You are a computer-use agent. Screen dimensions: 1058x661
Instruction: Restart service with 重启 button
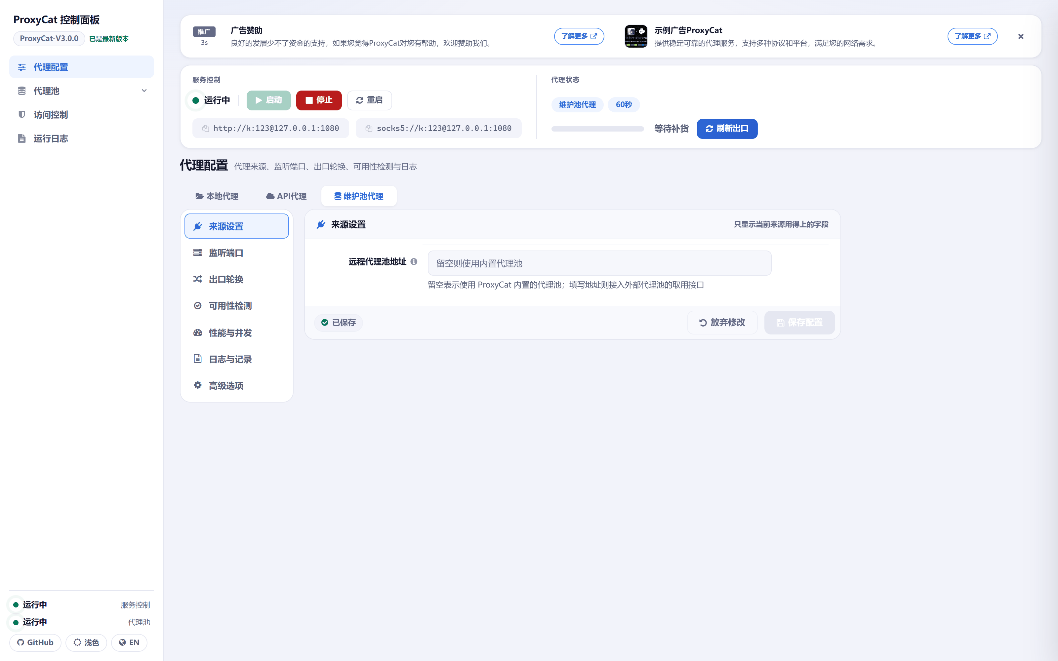(369, 100)
